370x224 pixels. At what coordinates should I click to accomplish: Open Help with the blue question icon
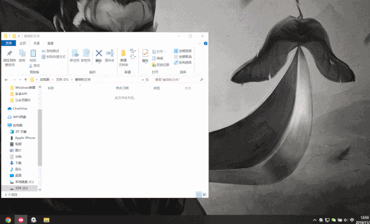(206, 43)
